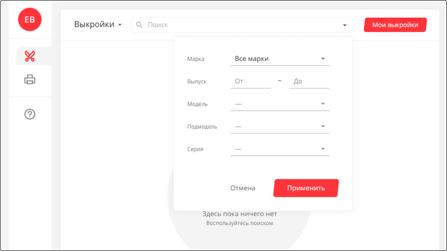Expand the Выкройки section dropdown
The image size is (447, 251).
(98, 25)
